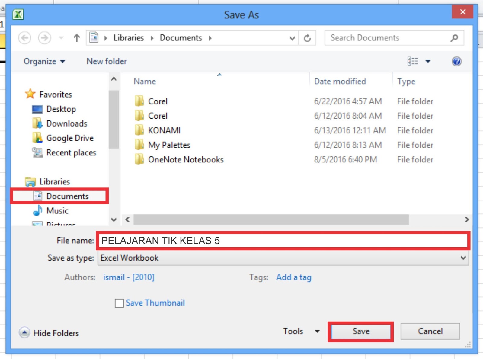
Task: Click the KONAMI folder icon
Action: [139, 130]
